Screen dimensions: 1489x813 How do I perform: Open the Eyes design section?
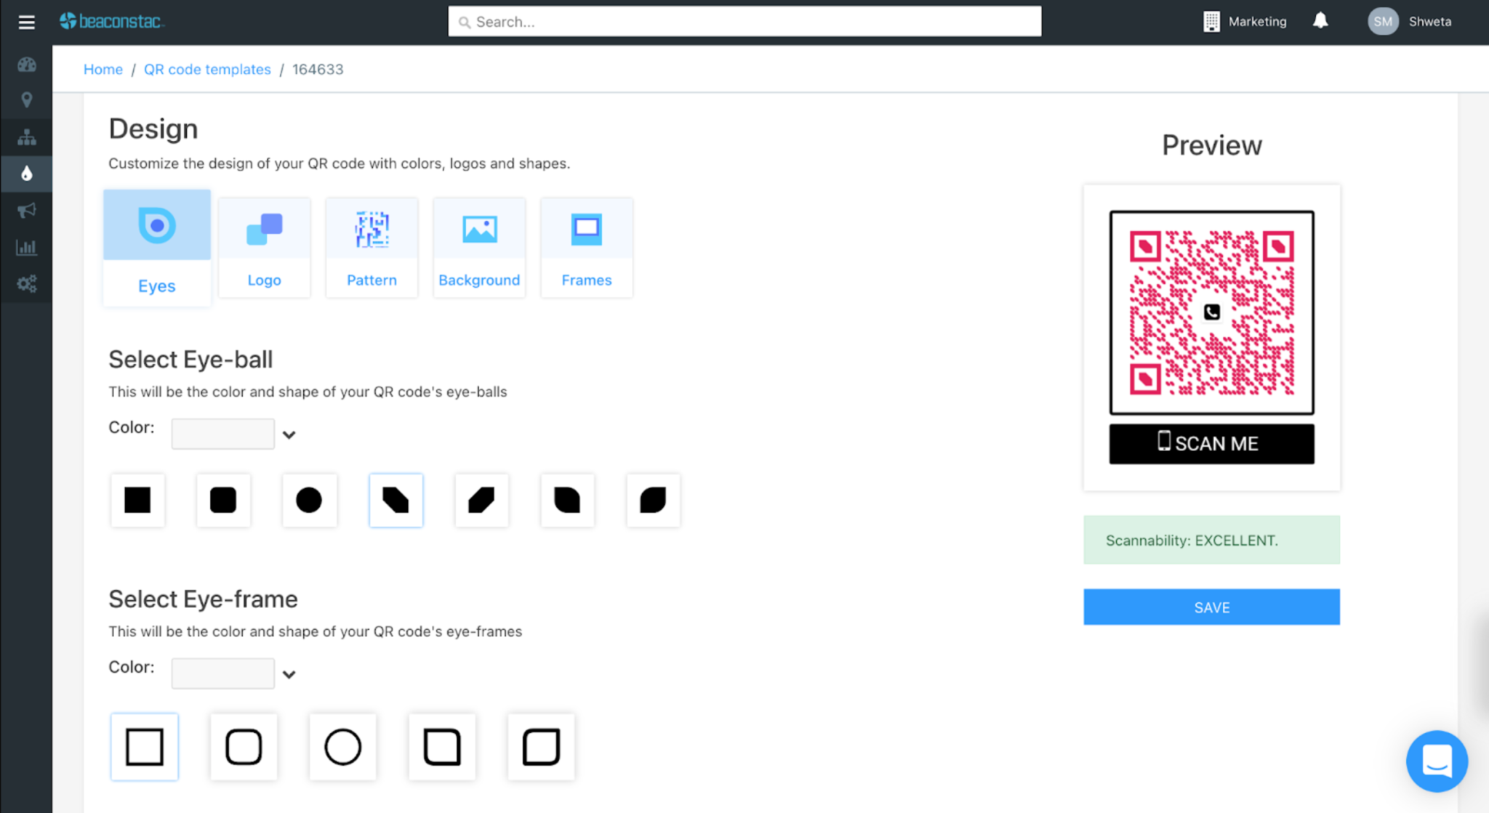coord(156,247)
